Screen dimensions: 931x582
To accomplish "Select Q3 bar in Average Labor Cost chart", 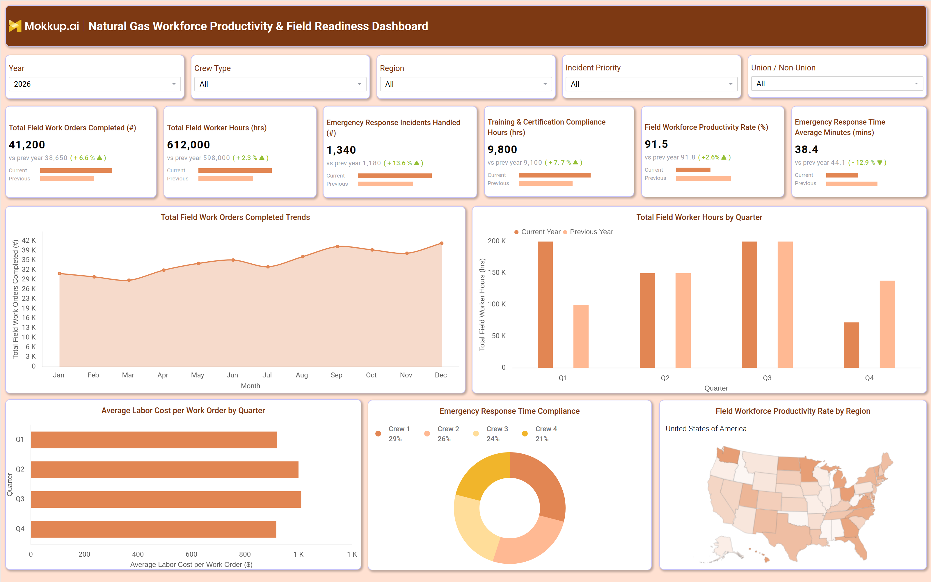I will click(166, 499).
